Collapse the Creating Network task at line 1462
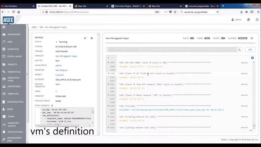This screenshot has height=147, width=261. (108, 117)
